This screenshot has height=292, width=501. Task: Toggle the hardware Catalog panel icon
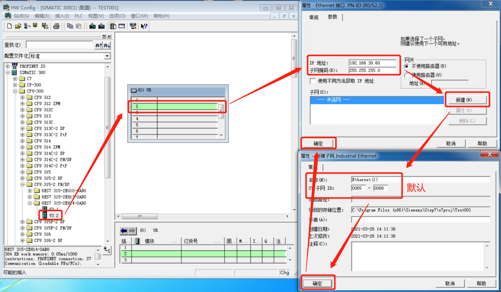(113, 26)
